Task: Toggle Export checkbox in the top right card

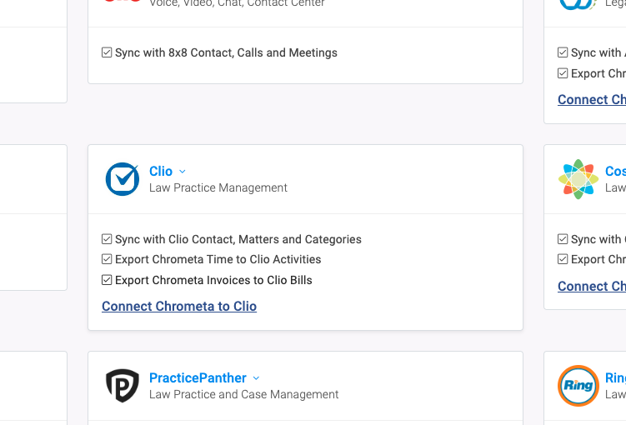Action: (563, 73)
